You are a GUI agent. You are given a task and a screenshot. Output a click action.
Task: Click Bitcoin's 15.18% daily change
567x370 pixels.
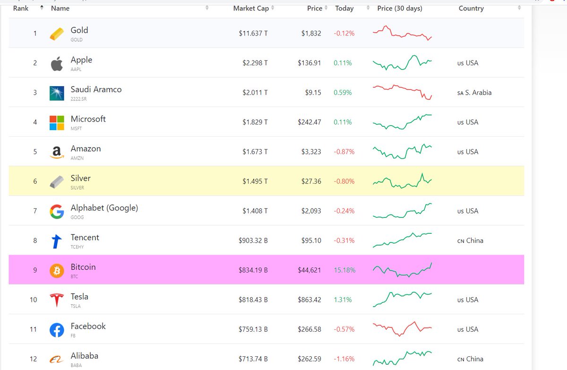[x=344, y=270]
